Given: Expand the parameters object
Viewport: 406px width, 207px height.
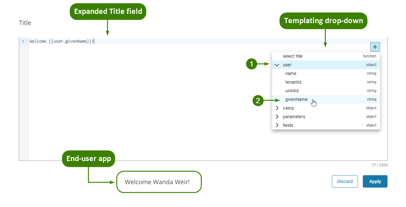Looking at the screenshot, I should tap(277, 117).
